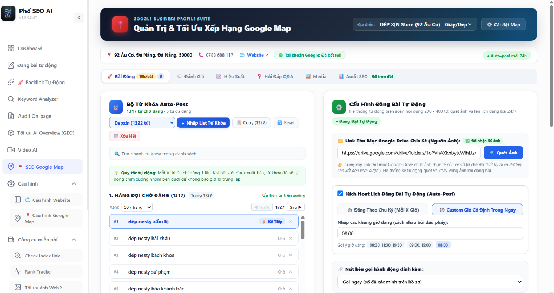Screen dimensions: 554x293
Task: Collapse the Công cụ miễn phí section
Action: tap(74, 240)
